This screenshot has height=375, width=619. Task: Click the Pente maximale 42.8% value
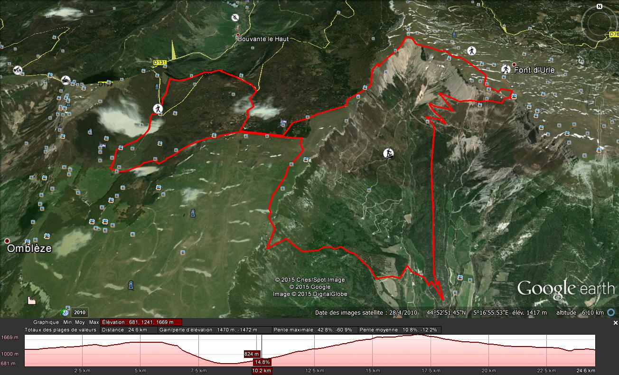coord(315,330)
